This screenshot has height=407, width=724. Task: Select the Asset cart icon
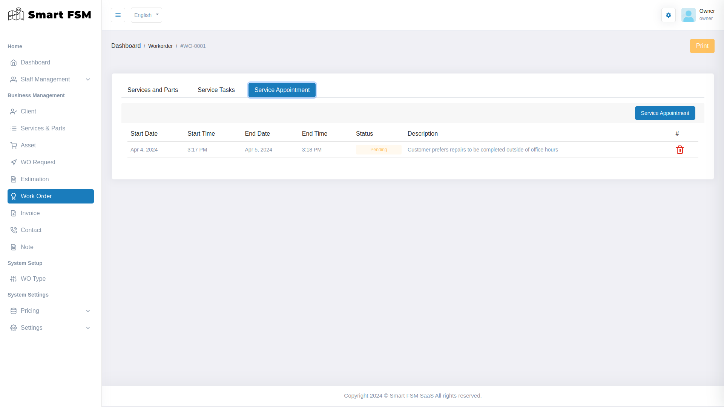(x=14, y=145)
